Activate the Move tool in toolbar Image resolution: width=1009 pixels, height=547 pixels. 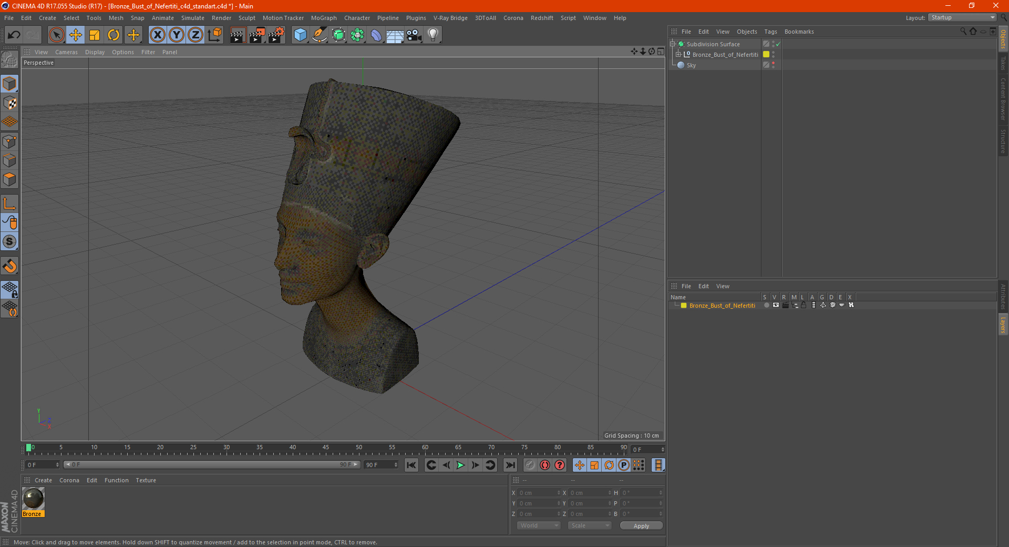76,35
